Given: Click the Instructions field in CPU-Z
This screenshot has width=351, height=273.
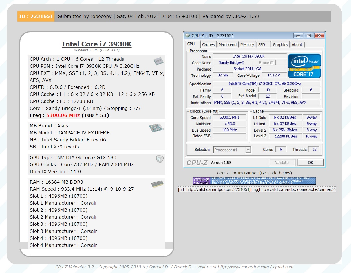Looking at the screenshot, I should point(266,103).
